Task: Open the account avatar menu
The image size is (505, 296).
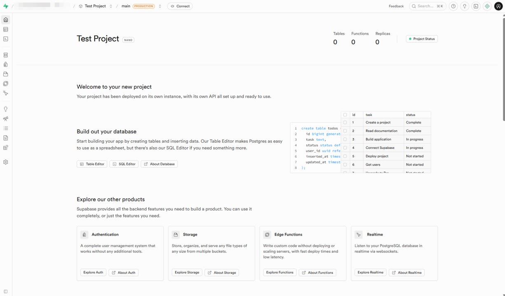Action: point(498,6)
